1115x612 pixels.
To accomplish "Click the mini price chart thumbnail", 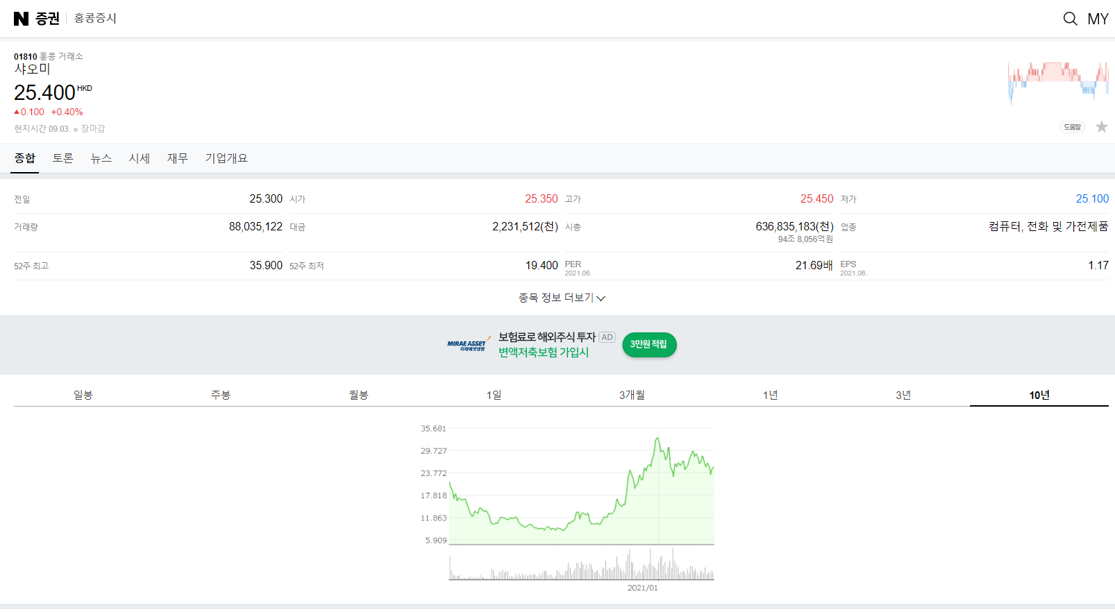I will click(1057, 82).
